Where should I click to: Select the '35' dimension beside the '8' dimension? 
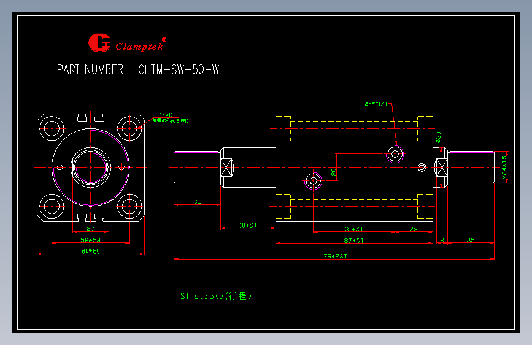point(471,240)
